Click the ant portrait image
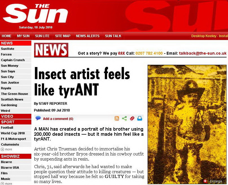The height and width of the screenshot is (185, 228). pyautogui.click(x=187, y=124)
